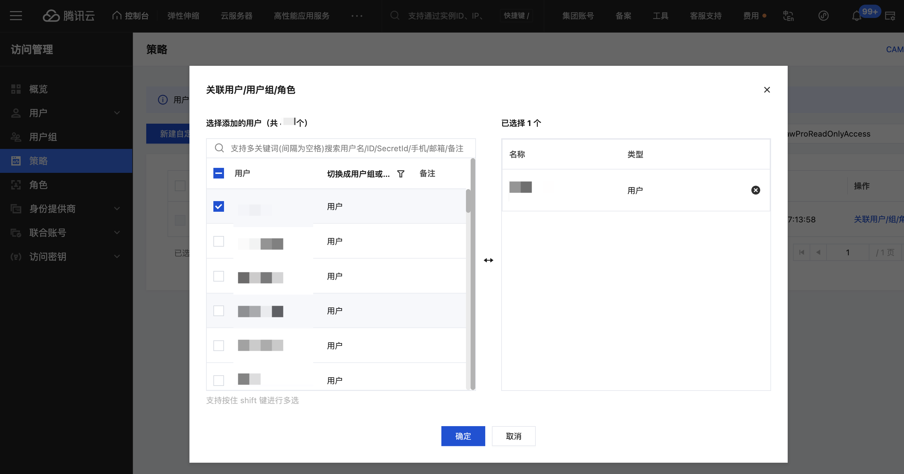
Task: Expand the 访问密钥 sidebar section
Action: click(x=117, y=257)
